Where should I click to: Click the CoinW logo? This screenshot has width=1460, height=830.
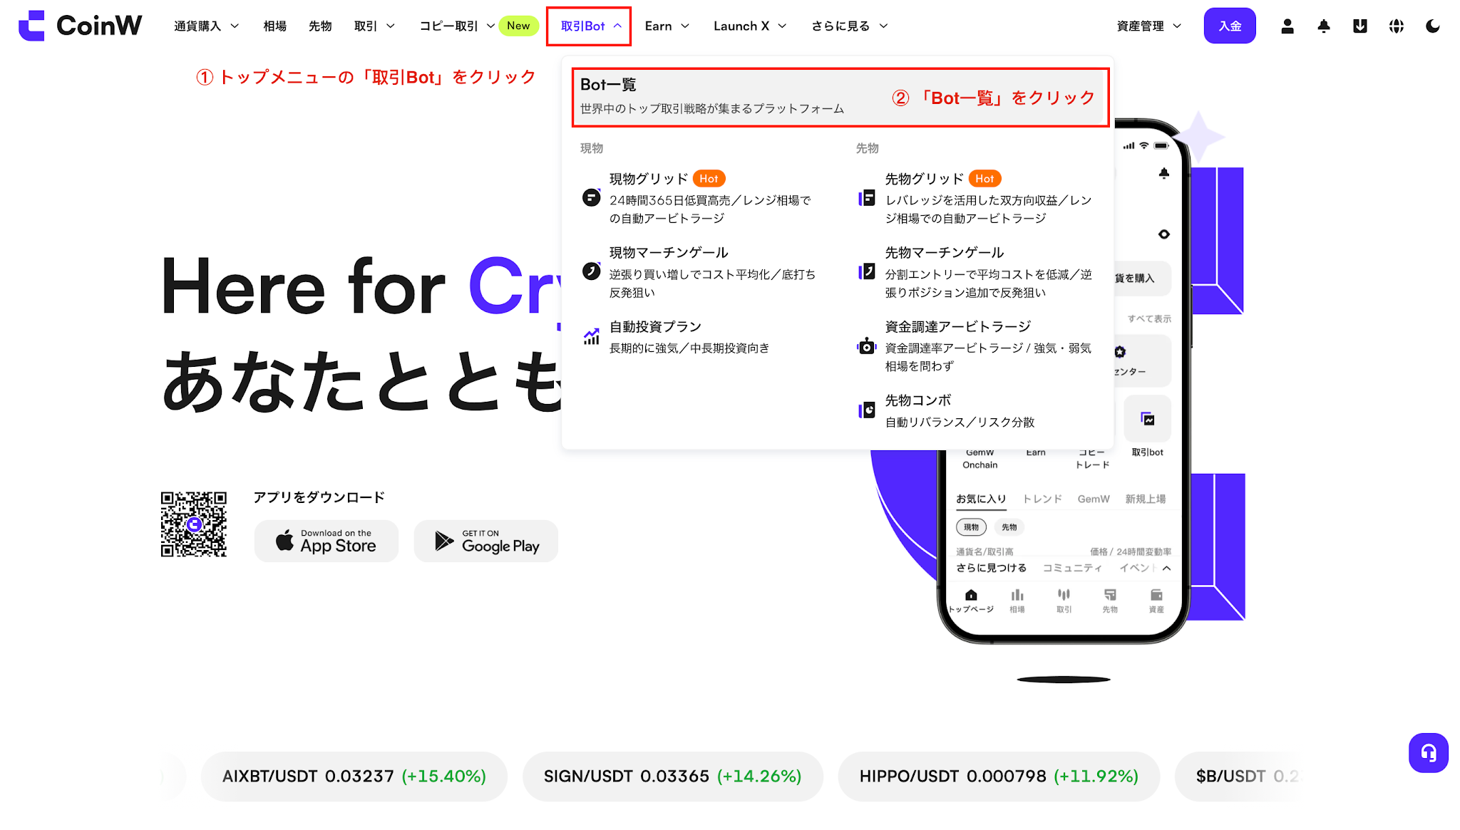81,26
